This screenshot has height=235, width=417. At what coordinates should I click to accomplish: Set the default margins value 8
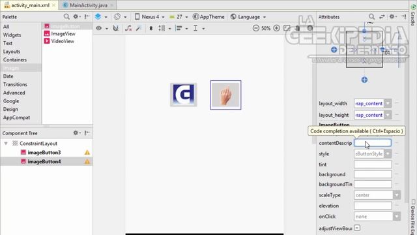click(151, 28)
